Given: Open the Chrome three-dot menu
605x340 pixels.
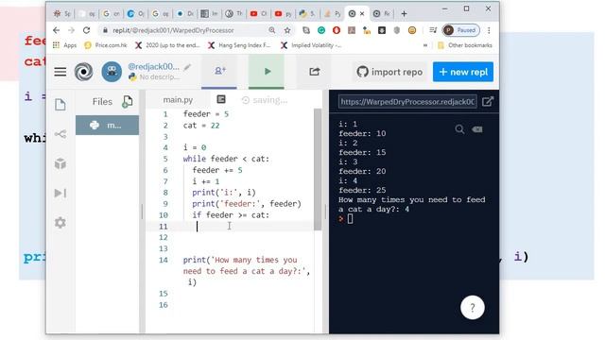Looking at the screenshot, I should (489, 30).
